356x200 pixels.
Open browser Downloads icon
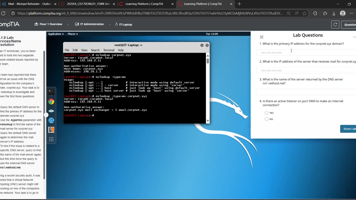click(334, 13)
